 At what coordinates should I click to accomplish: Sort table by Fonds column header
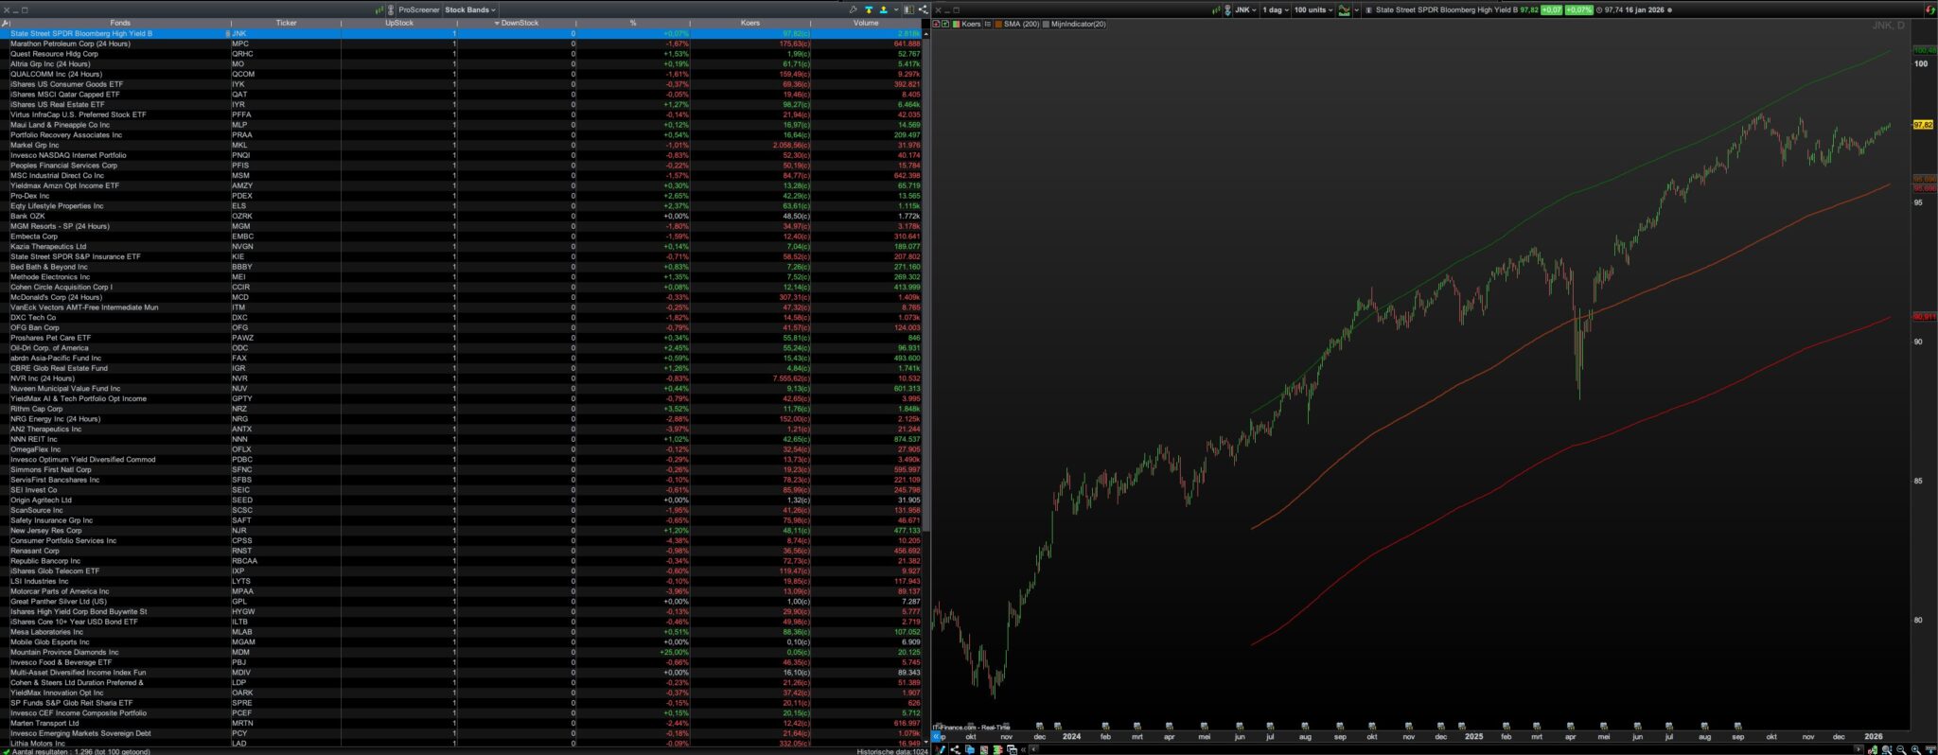pyautogui.click(x=120, y=23)
